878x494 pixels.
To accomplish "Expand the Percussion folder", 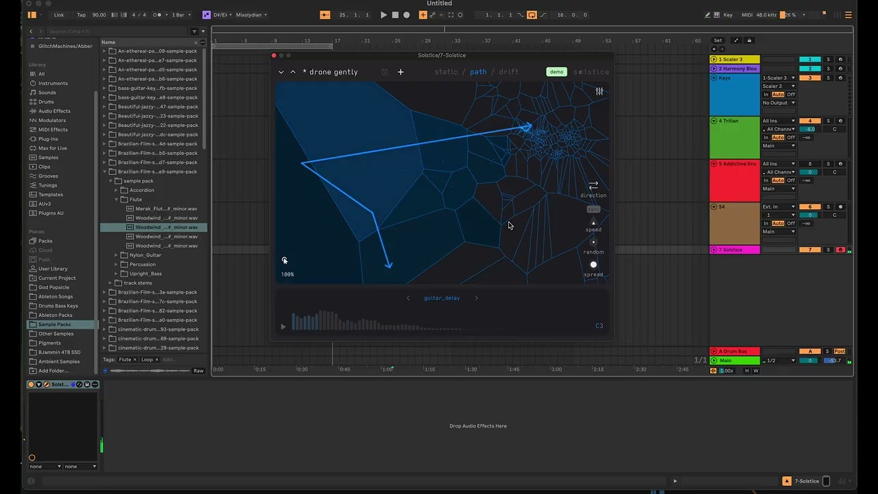I will pyautogui.click(x=117, y=264).
